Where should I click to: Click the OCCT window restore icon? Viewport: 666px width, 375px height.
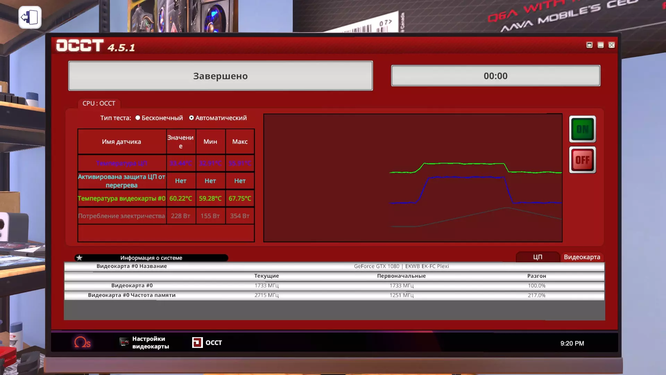coord(589,45)
